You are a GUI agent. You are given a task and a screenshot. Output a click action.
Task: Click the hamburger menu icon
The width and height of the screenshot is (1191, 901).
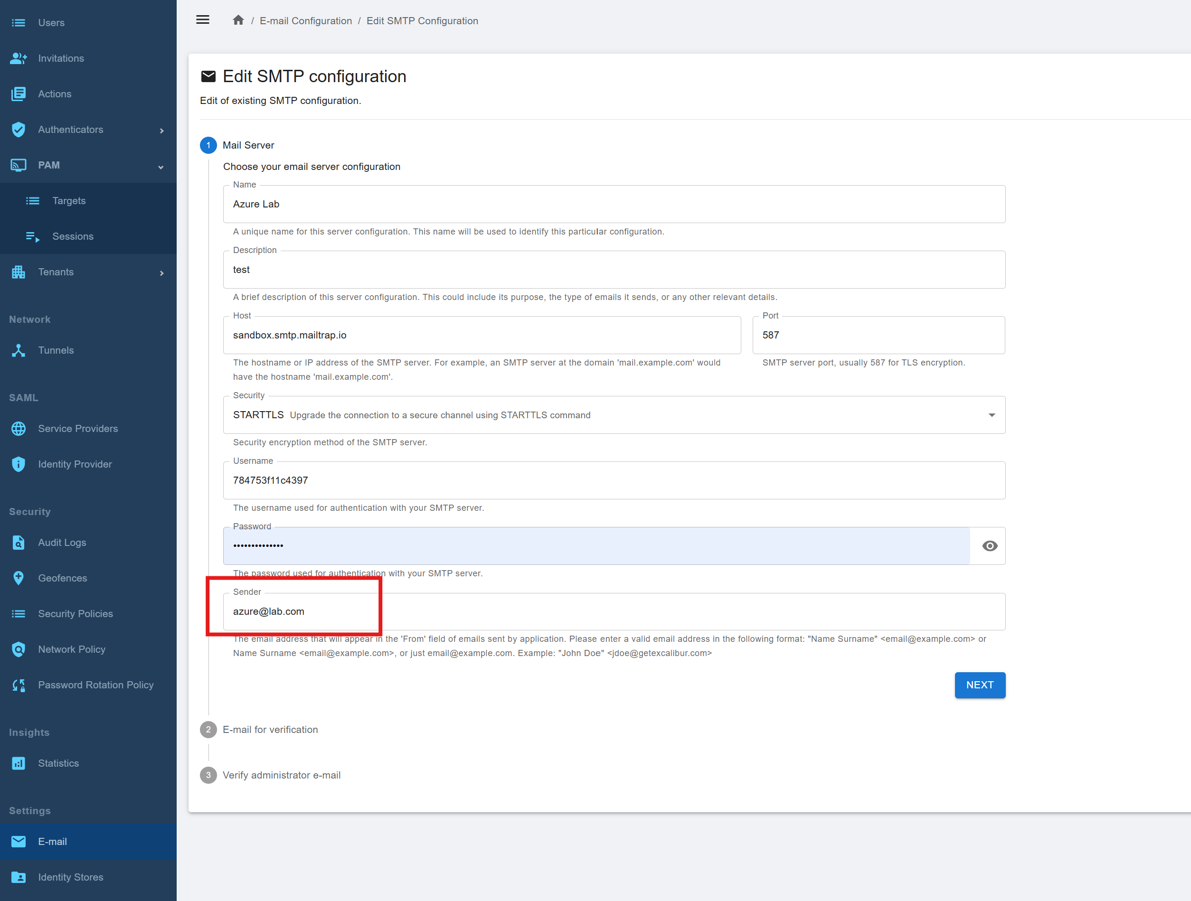(202, 20)
